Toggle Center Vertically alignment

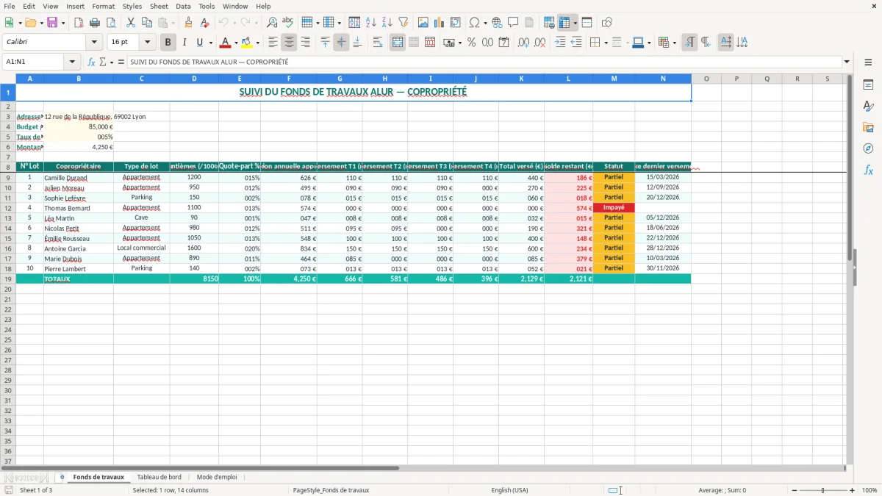coord(341,43)
